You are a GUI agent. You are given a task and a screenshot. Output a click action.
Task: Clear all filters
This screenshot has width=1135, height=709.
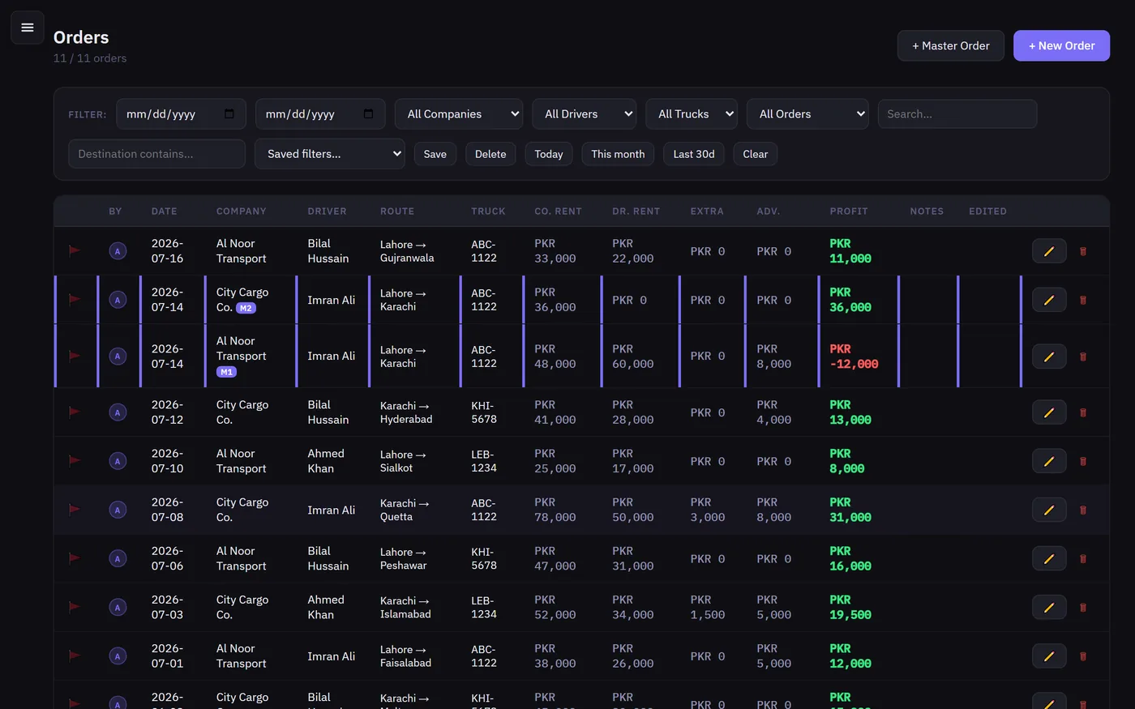click(756, 154)
